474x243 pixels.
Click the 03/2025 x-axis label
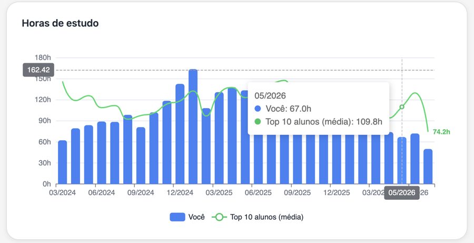pos(219,193)
